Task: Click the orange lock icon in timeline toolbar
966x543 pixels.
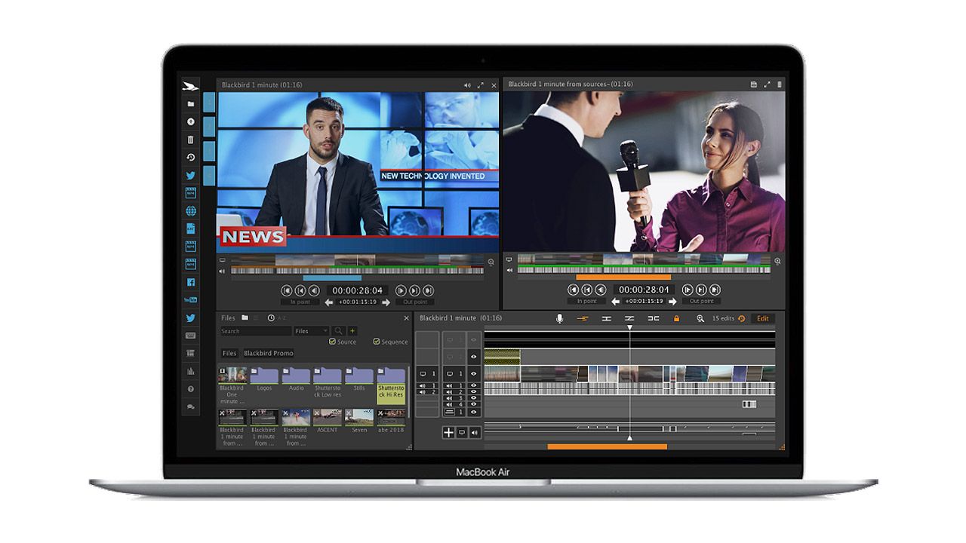Action: pos(676,318)
